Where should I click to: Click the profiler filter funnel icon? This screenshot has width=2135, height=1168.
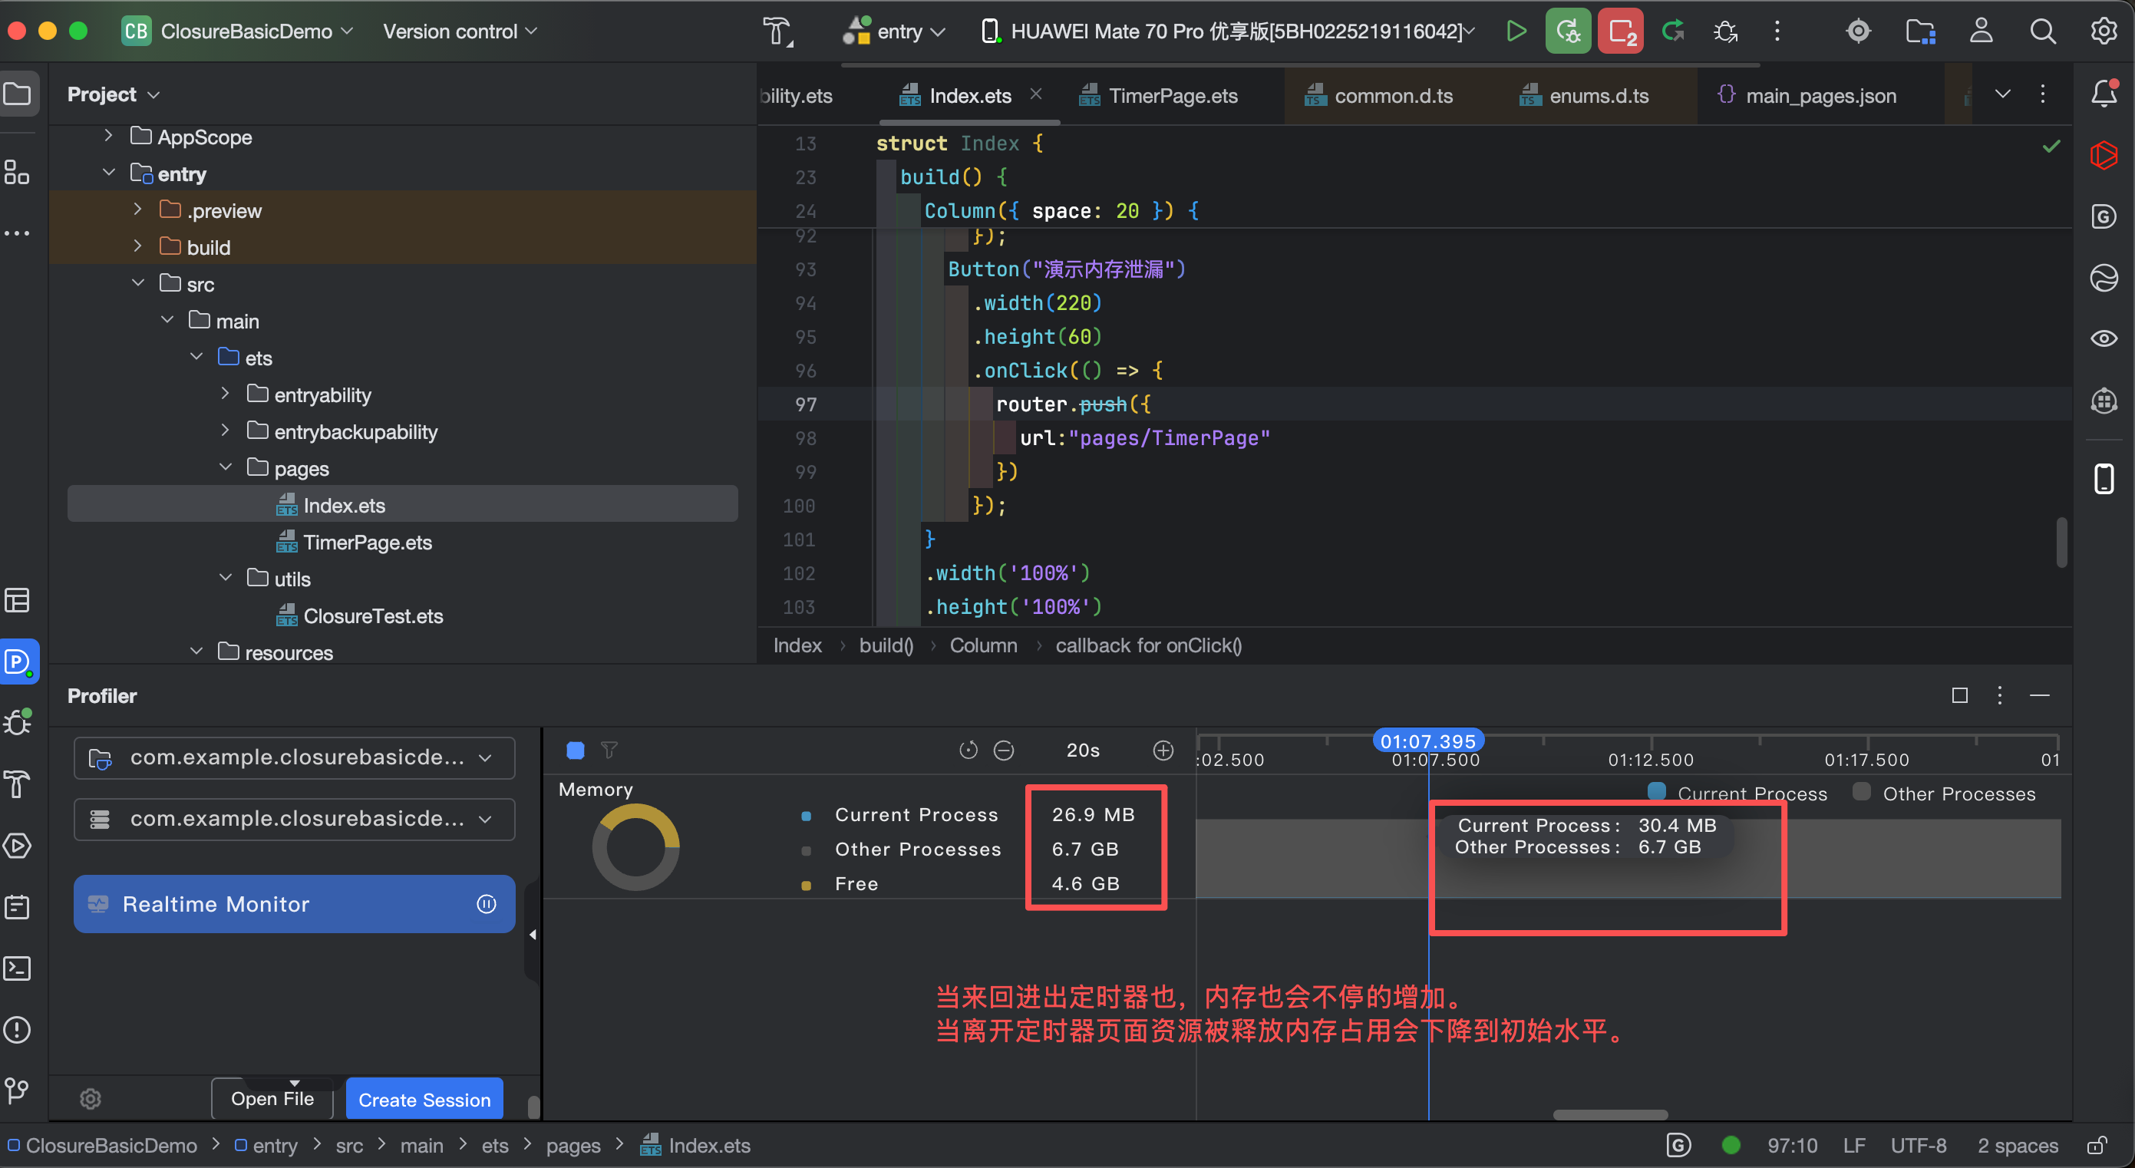(x=609, y=751)
